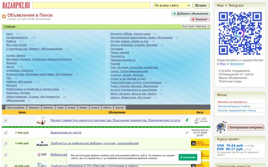Viewport: 268px width, 167px height.
Task: Open the scales thumbnail of legal services ad
Action: tap(41, 120)
